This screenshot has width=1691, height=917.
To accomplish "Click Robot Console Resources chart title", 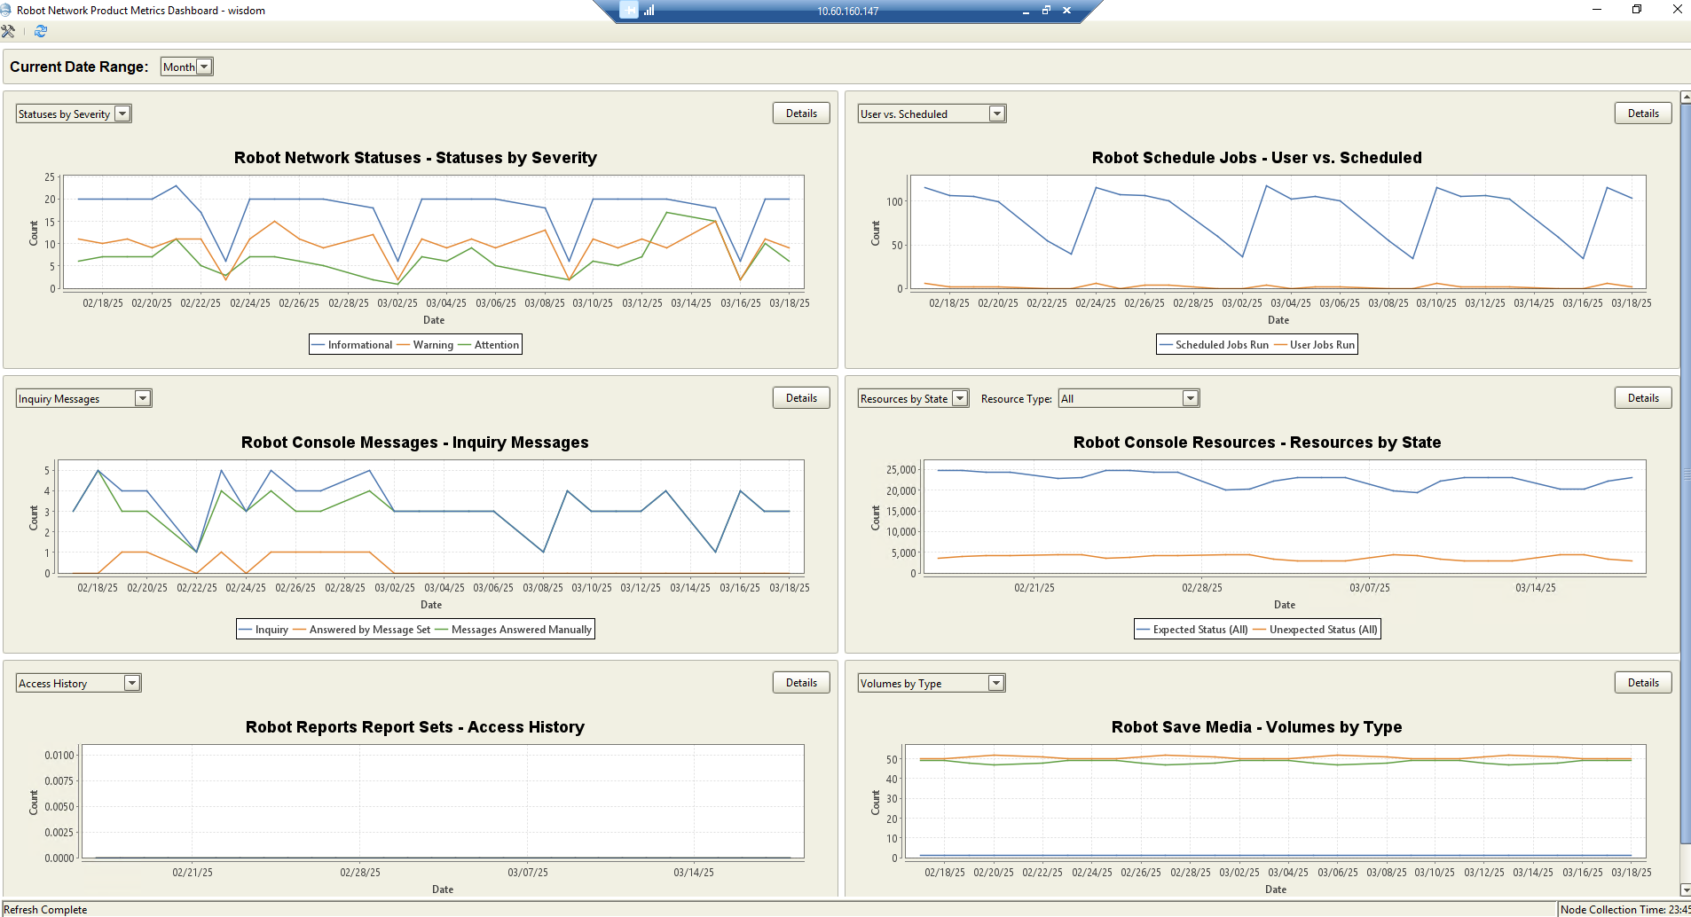I will pos(1257,443).
